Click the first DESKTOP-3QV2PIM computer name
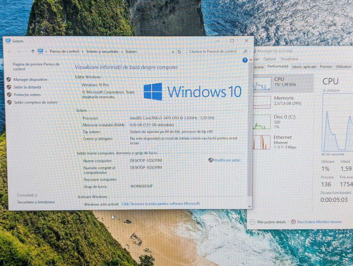This screenshot has width=353, height=266. tap(146, 160)
